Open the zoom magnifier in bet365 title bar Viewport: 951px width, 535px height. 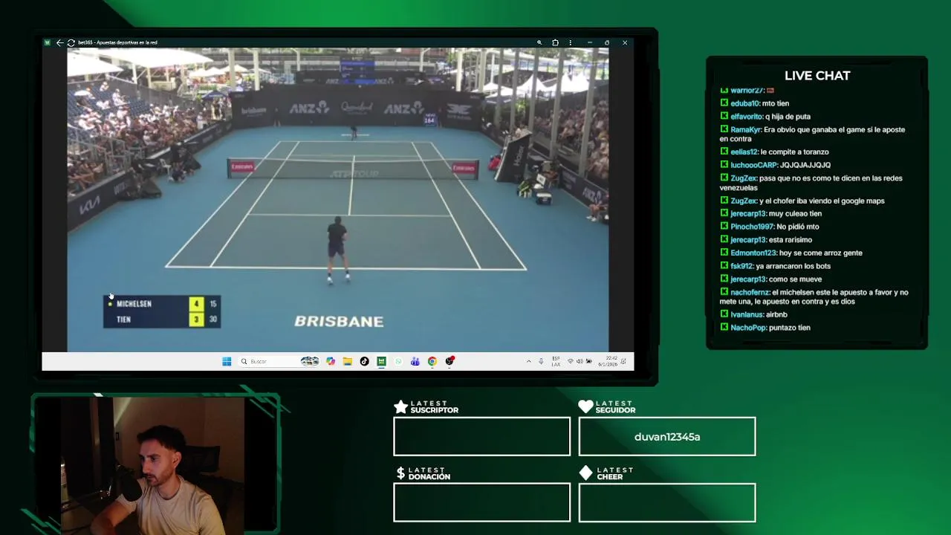(x=539, y=42)
